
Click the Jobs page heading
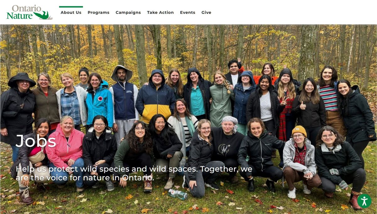click(36, 141)
